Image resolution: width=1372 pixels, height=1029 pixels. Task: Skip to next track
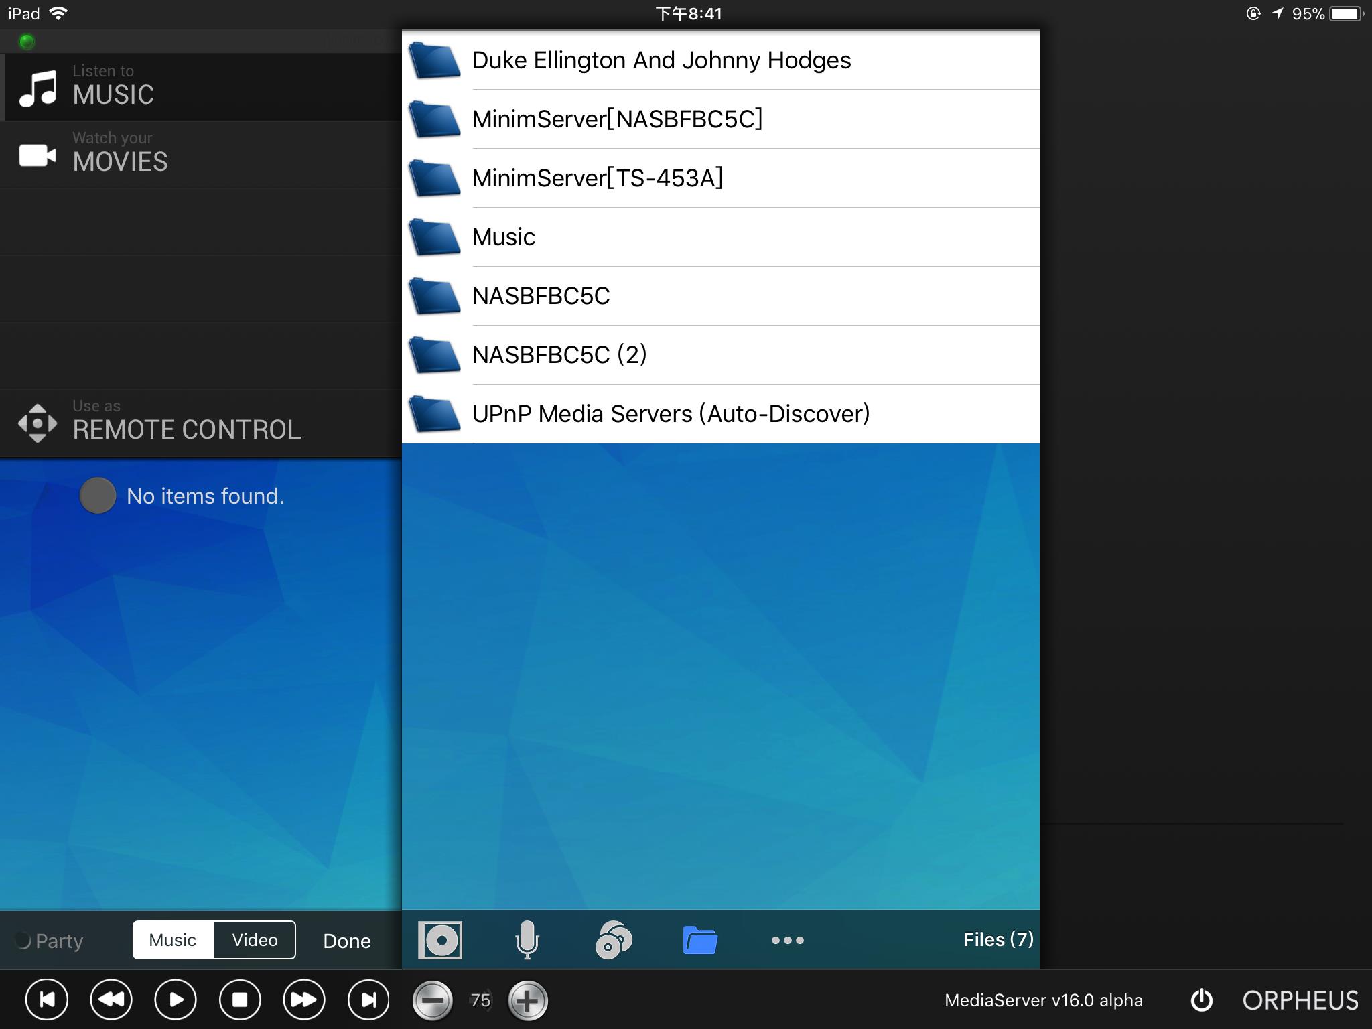pos(368,1000)
